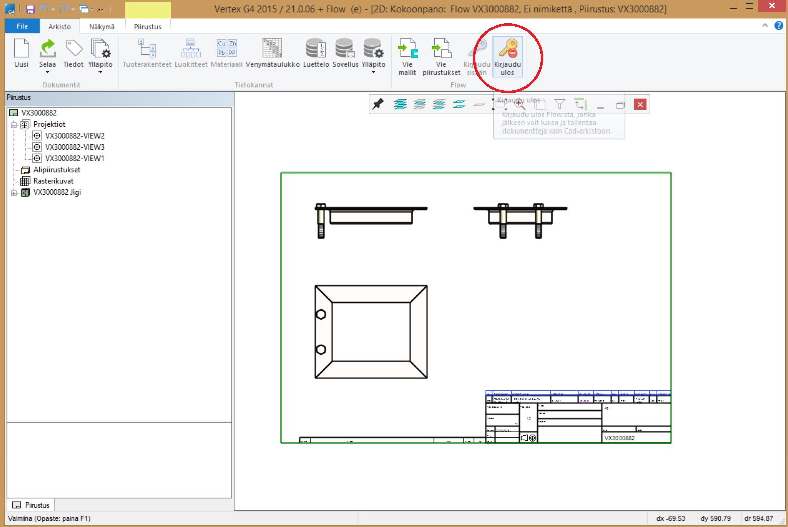Open the File menu tab

[x=22, y=26]
